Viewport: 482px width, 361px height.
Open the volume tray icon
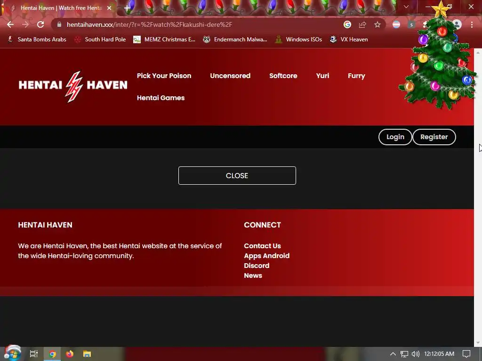tap(415, 354)
